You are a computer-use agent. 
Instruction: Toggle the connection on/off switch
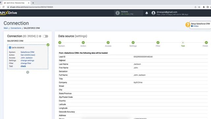pyautogui.click(x=45, y=36)
